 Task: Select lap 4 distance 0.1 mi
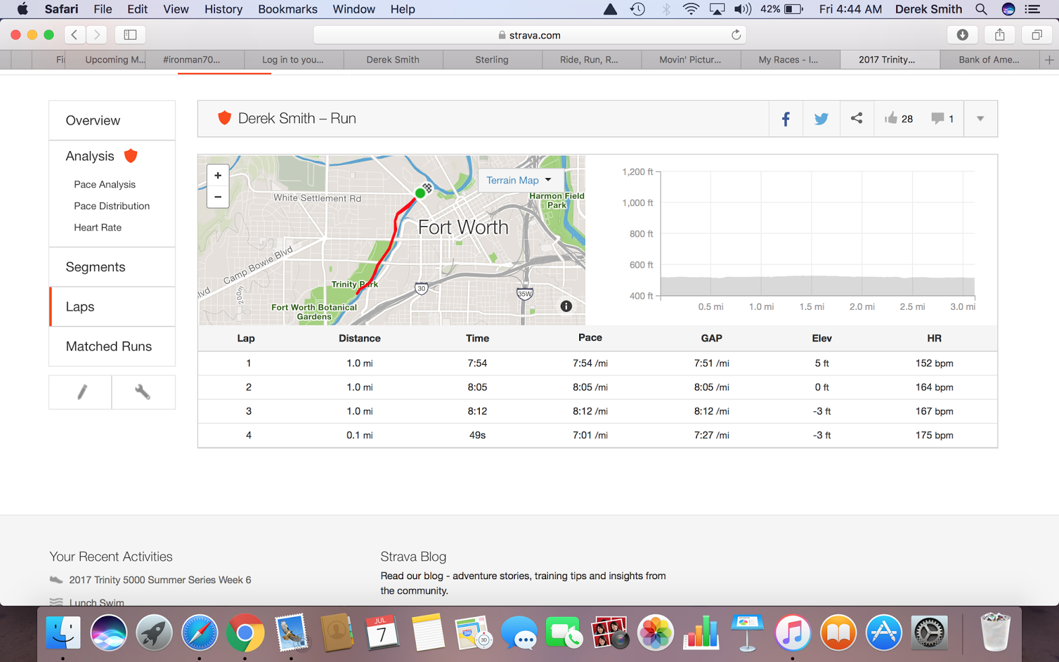[x=359, y=435]
